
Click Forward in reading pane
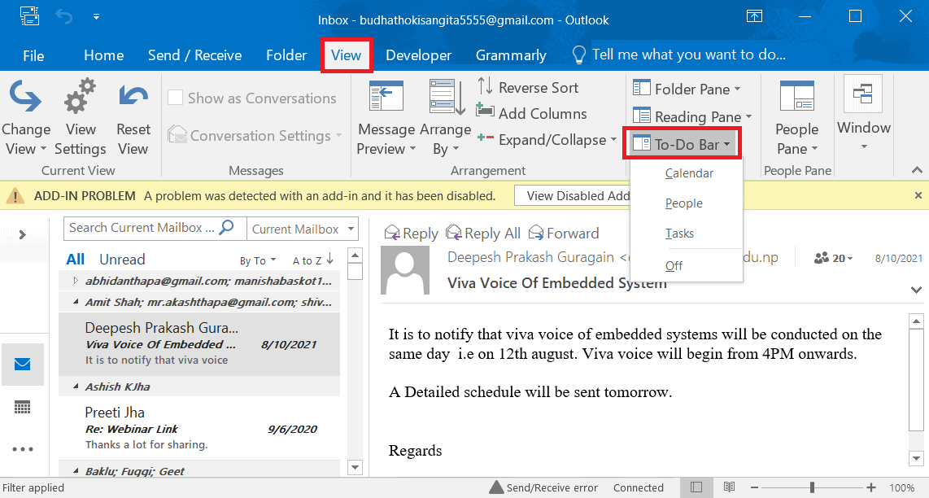click(x=564, y=233)
